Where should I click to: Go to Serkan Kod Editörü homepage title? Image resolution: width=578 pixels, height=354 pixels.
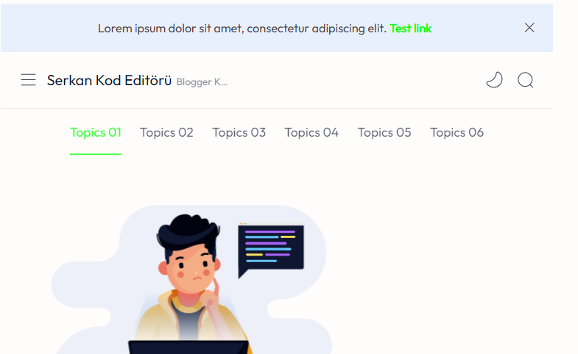pos(109,80)
